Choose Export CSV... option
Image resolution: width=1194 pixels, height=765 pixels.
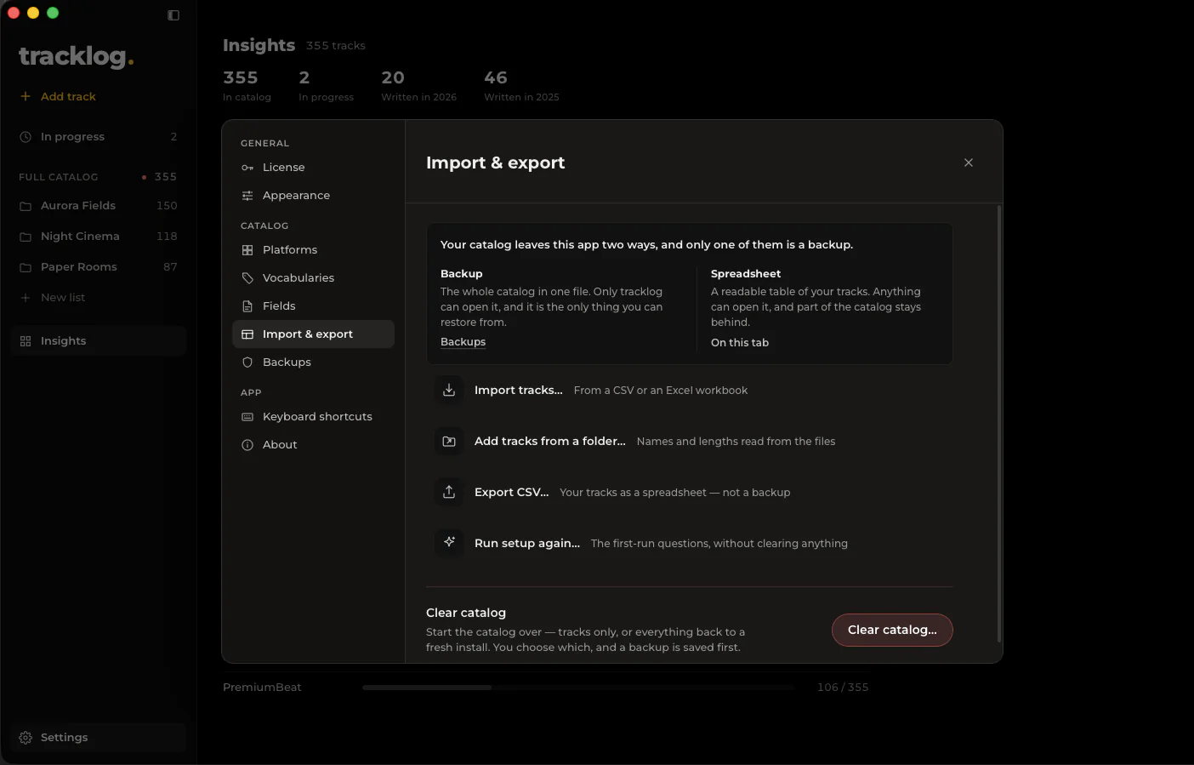coord(690,493)
